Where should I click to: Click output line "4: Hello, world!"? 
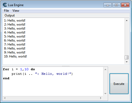tap(15, 32)
